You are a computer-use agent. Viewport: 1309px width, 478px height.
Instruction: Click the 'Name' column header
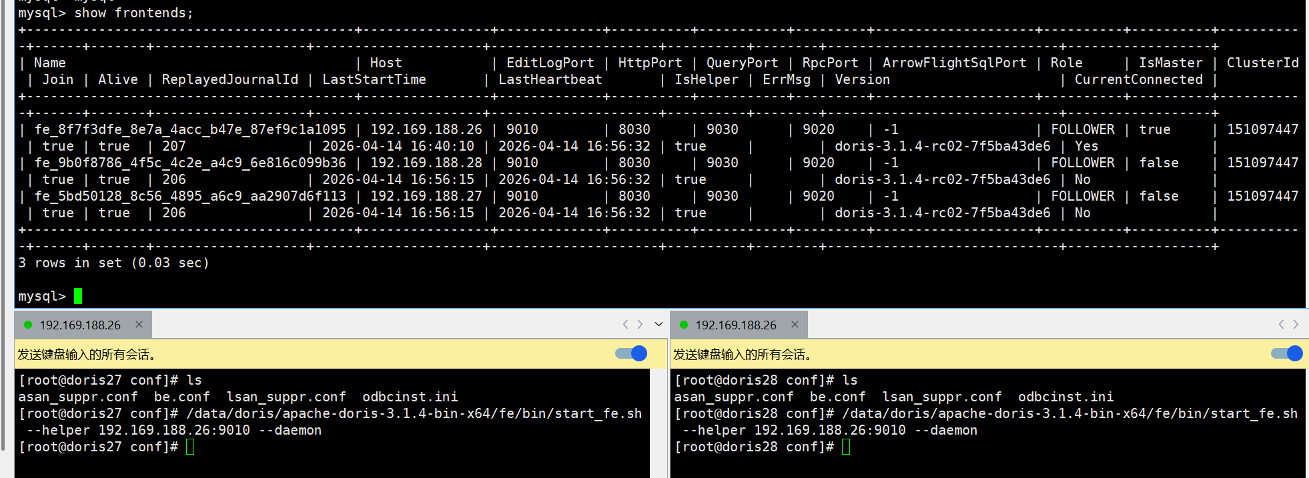(x=50, y=63)
